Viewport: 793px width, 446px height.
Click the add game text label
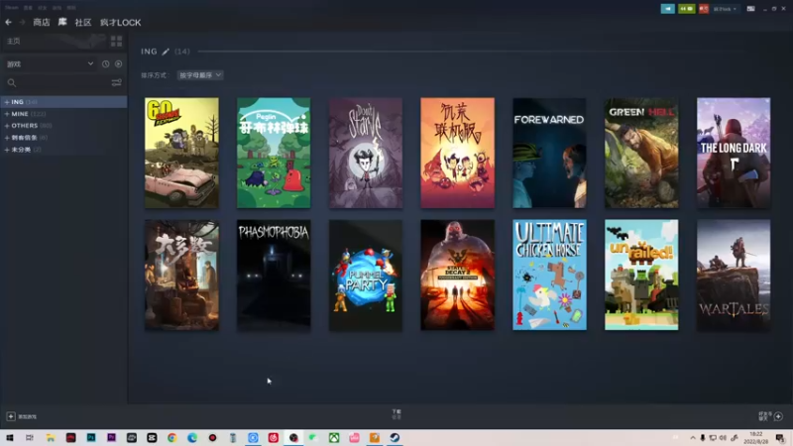pos(28,416)
